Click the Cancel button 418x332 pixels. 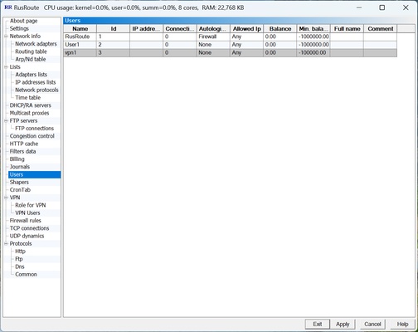[372, 324]
